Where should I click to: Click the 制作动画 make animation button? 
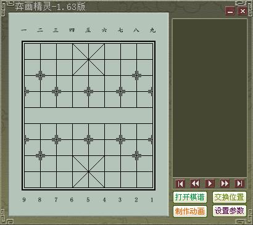click(x=190, y=211)
